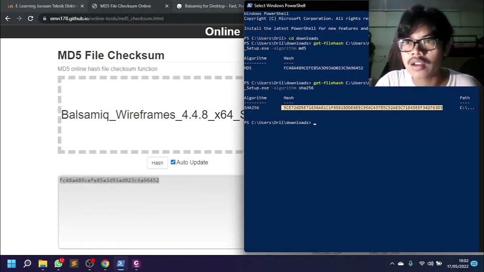Click the dashed file drop zone
The width and height of the screenshot is (484, 272).
(151, 115)
